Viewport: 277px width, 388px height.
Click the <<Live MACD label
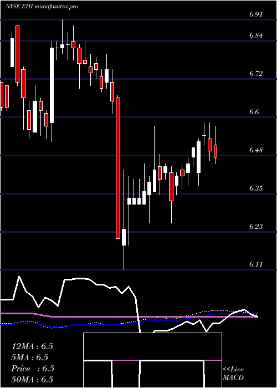coord(233,373)
